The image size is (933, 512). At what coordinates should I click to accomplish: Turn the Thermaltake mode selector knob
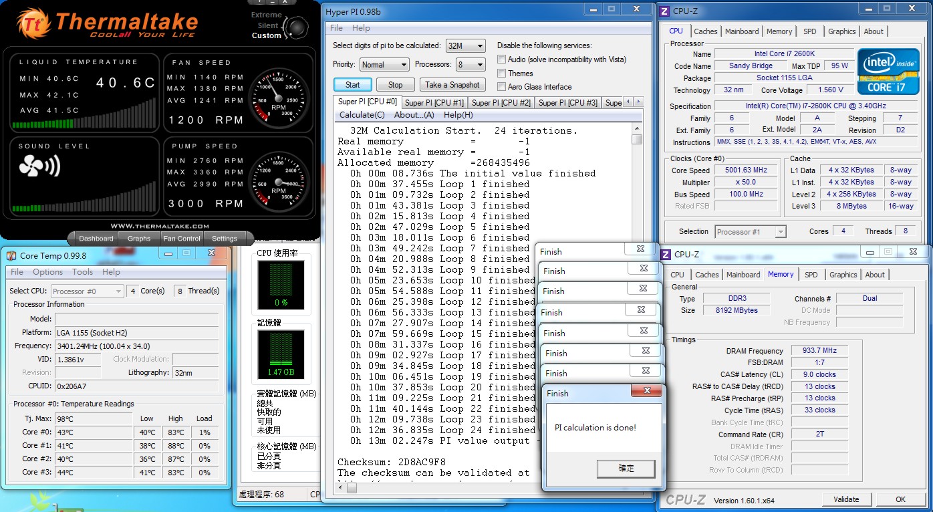coord(296,27)
